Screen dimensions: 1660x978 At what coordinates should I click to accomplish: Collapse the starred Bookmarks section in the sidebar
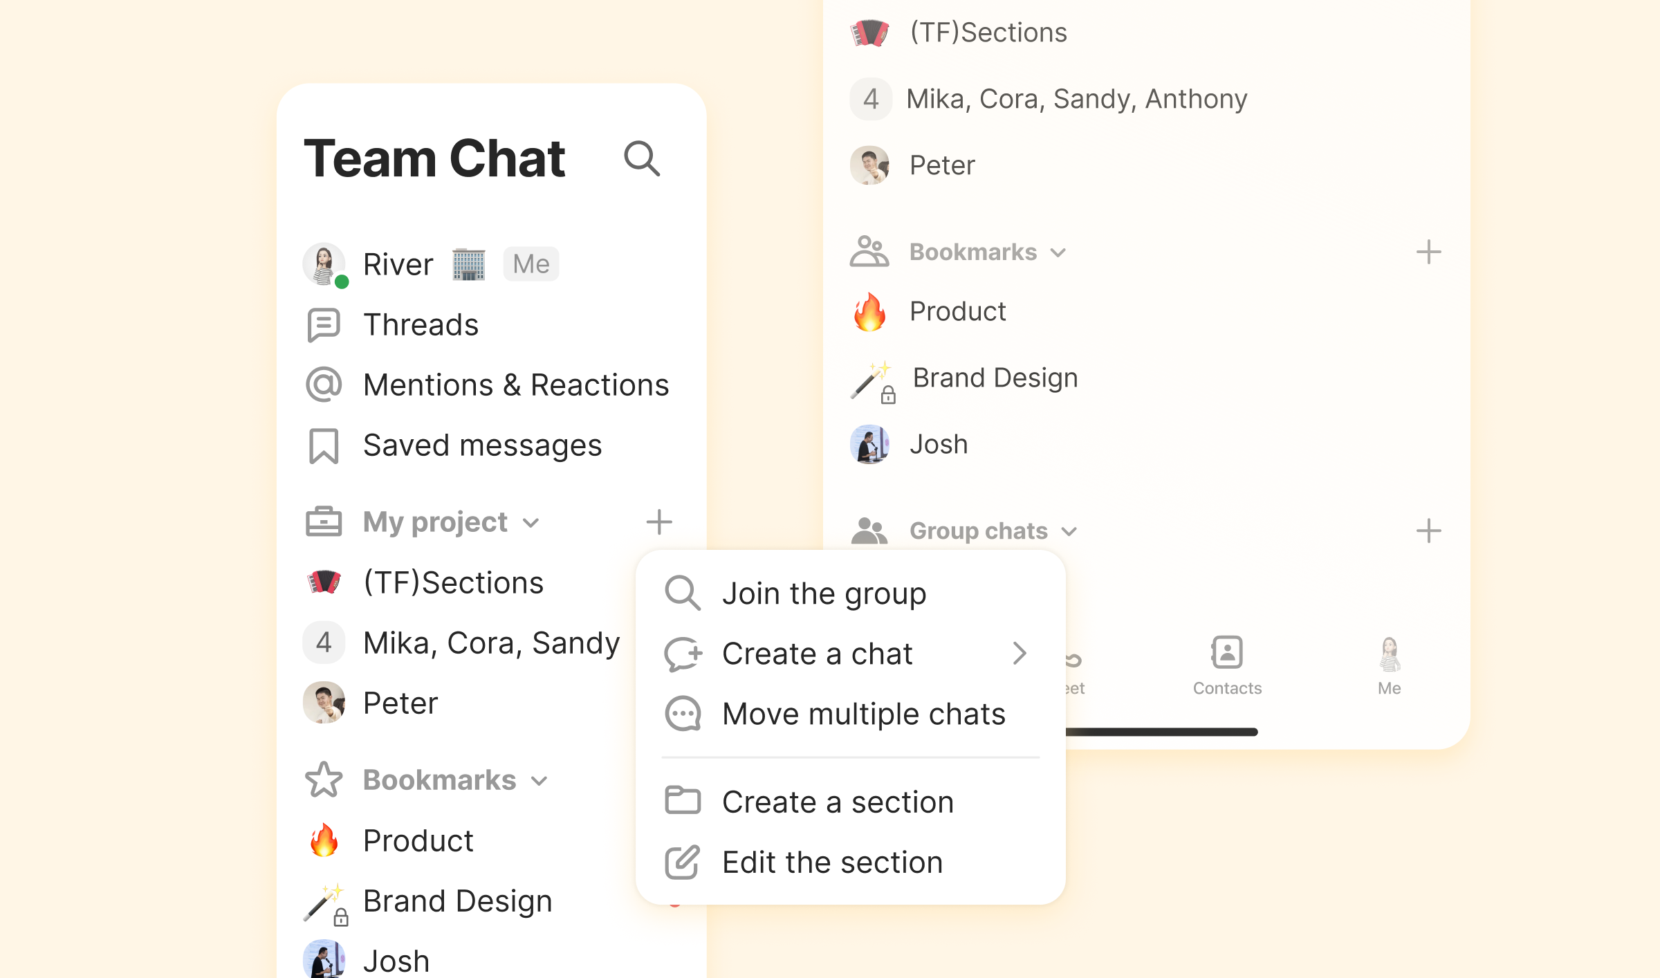[x=539, y=781]
